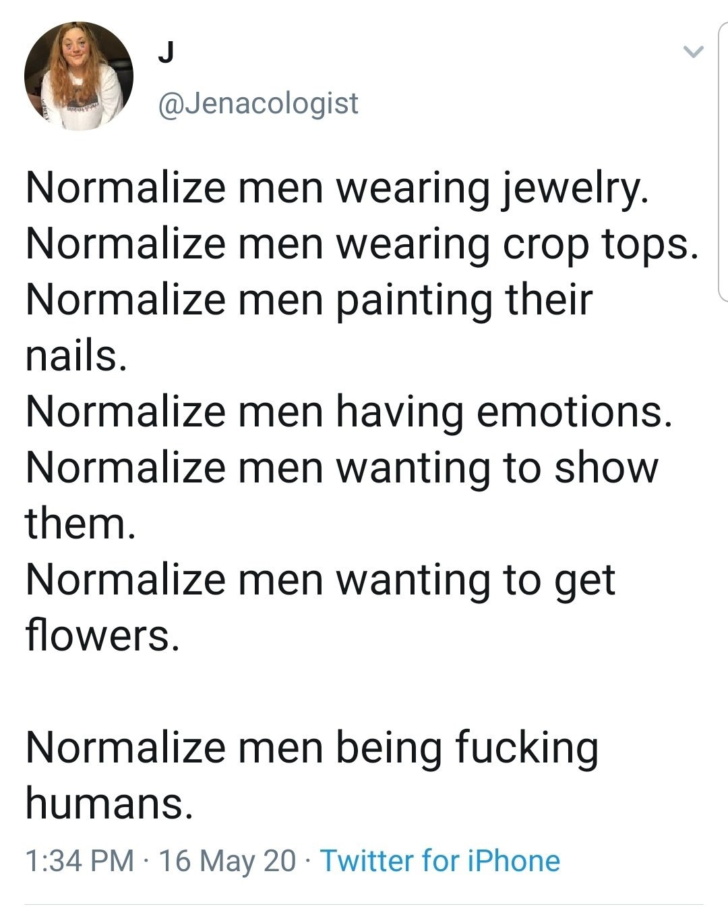Click the "16 May 20" date

(x=227, y=860)
